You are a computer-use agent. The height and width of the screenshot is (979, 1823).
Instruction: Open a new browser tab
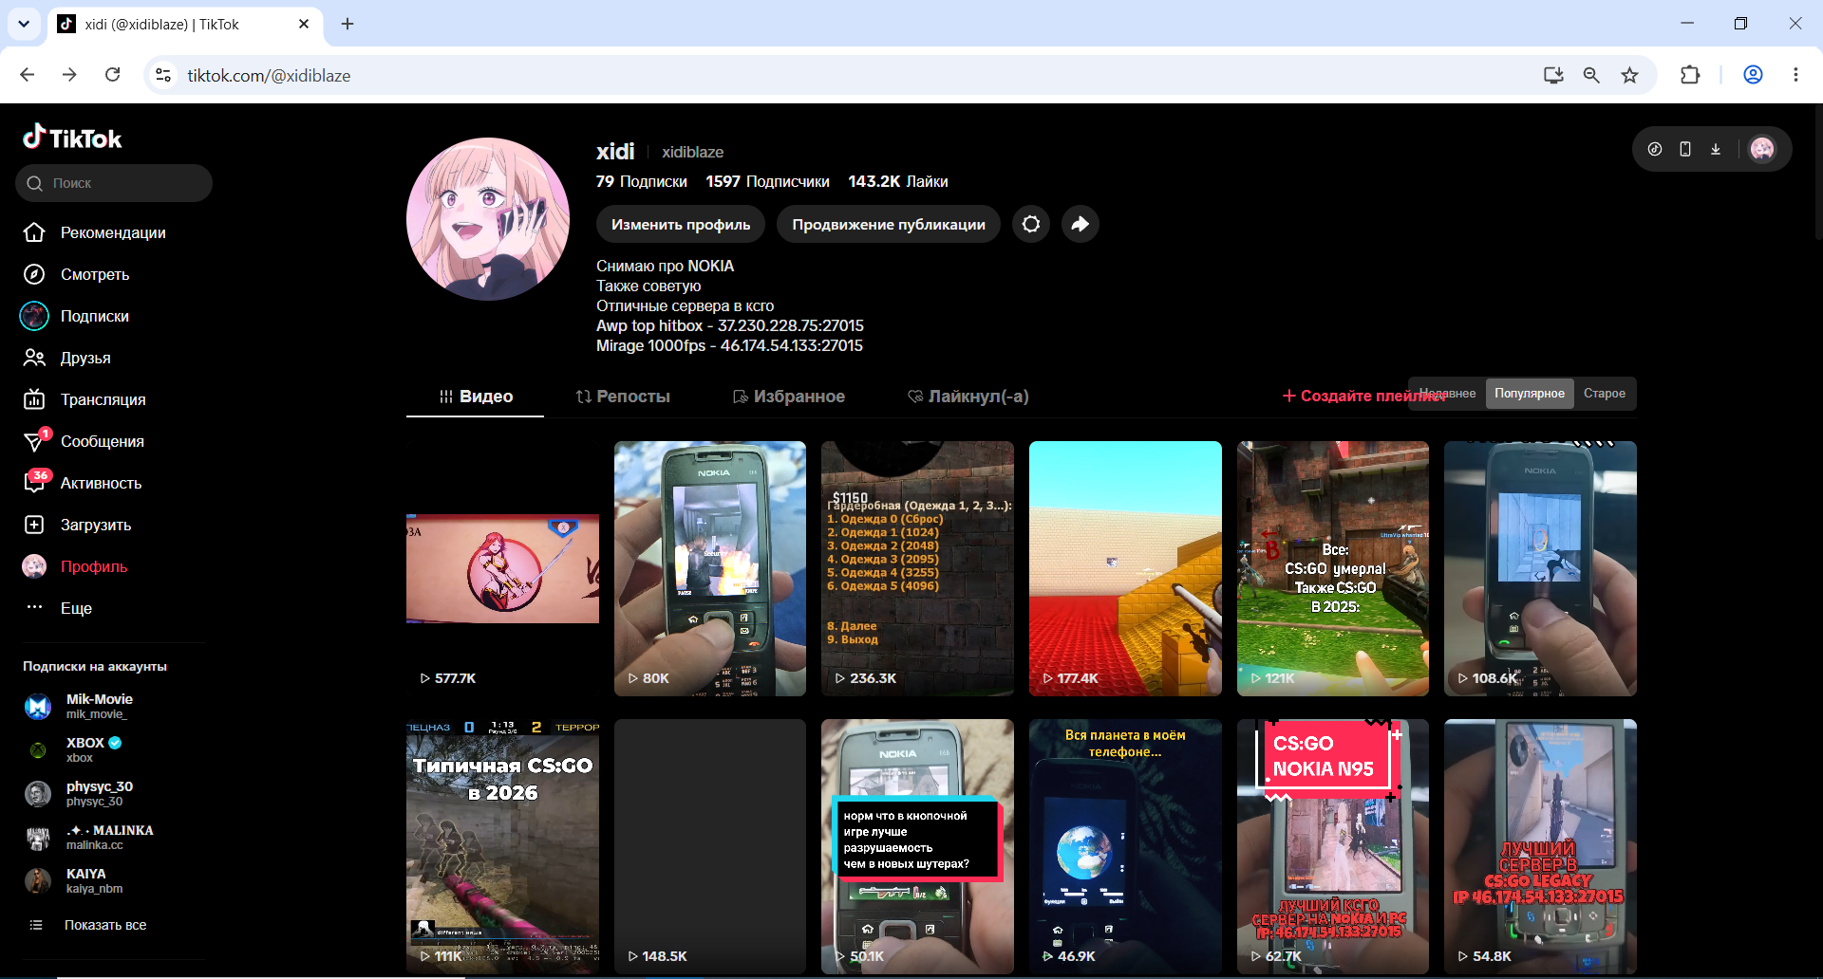[x=348, y=24]
